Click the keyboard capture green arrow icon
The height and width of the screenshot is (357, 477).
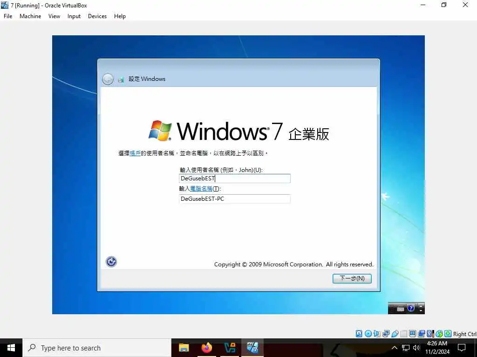click(448, 334)
